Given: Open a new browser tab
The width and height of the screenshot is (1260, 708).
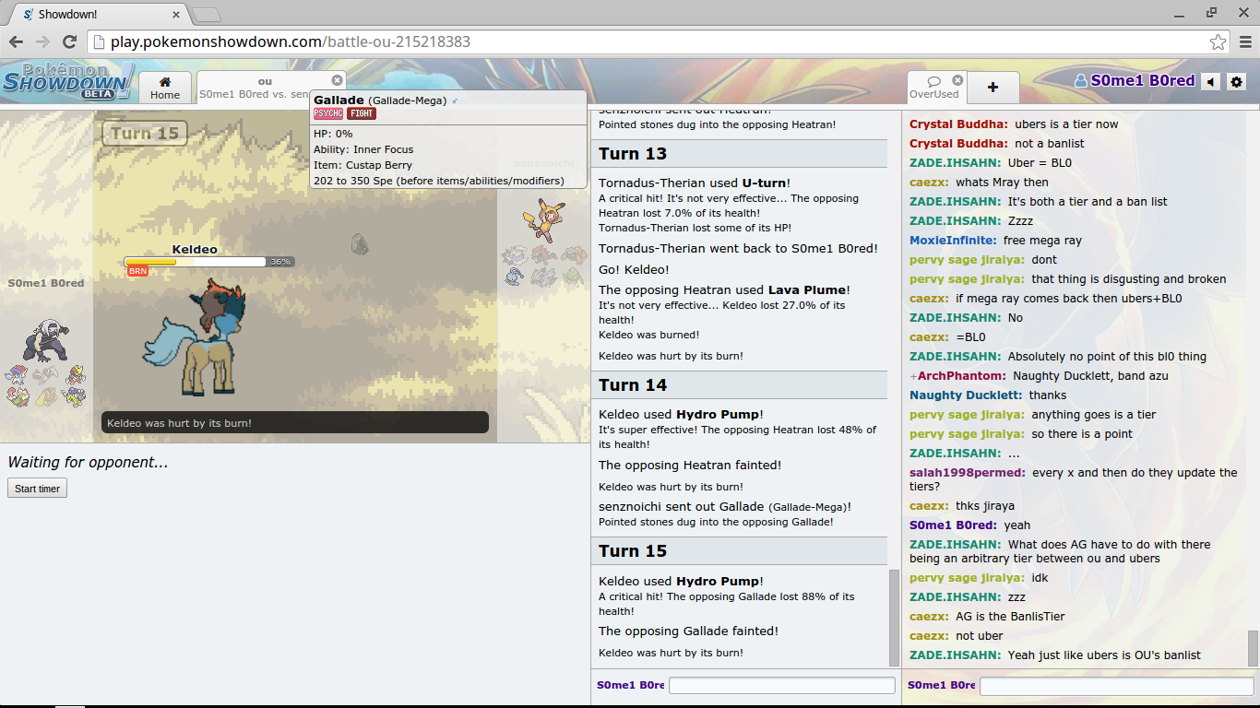Looking at the screenshot, I should coord(207,15).
